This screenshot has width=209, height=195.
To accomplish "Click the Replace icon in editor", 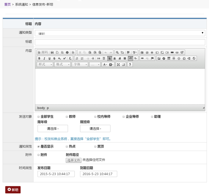I will (122, 52).
